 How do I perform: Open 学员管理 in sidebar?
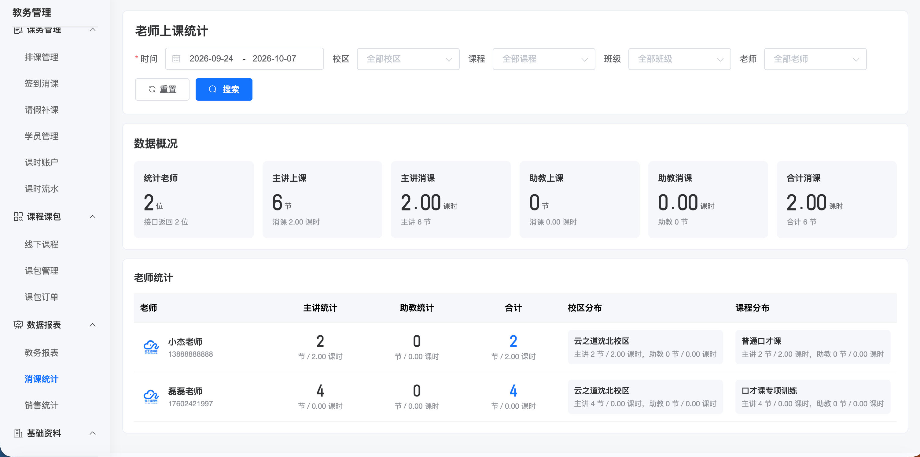[42, 136]
